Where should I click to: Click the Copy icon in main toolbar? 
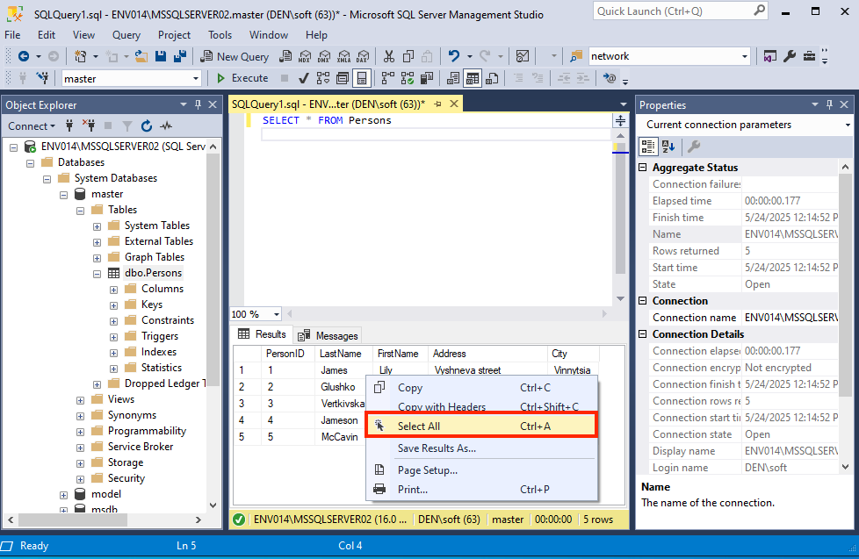click(408, 56)
